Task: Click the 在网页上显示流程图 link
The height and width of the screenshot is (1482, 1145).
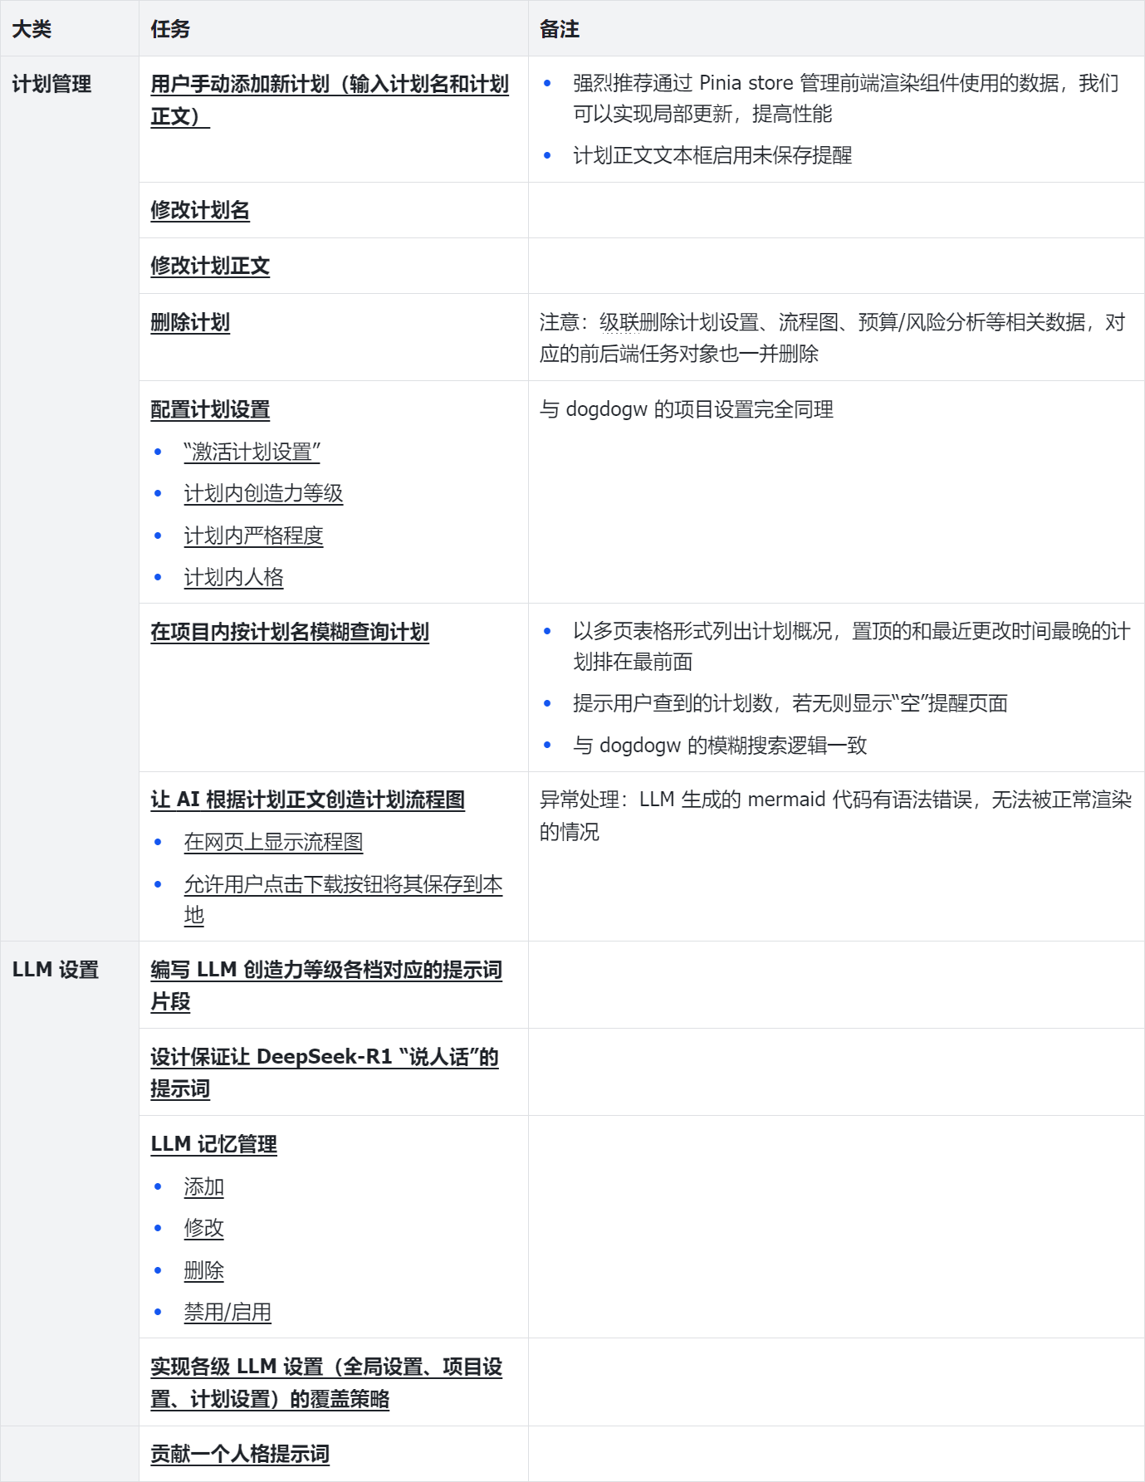Action: [x=273, y=843]
